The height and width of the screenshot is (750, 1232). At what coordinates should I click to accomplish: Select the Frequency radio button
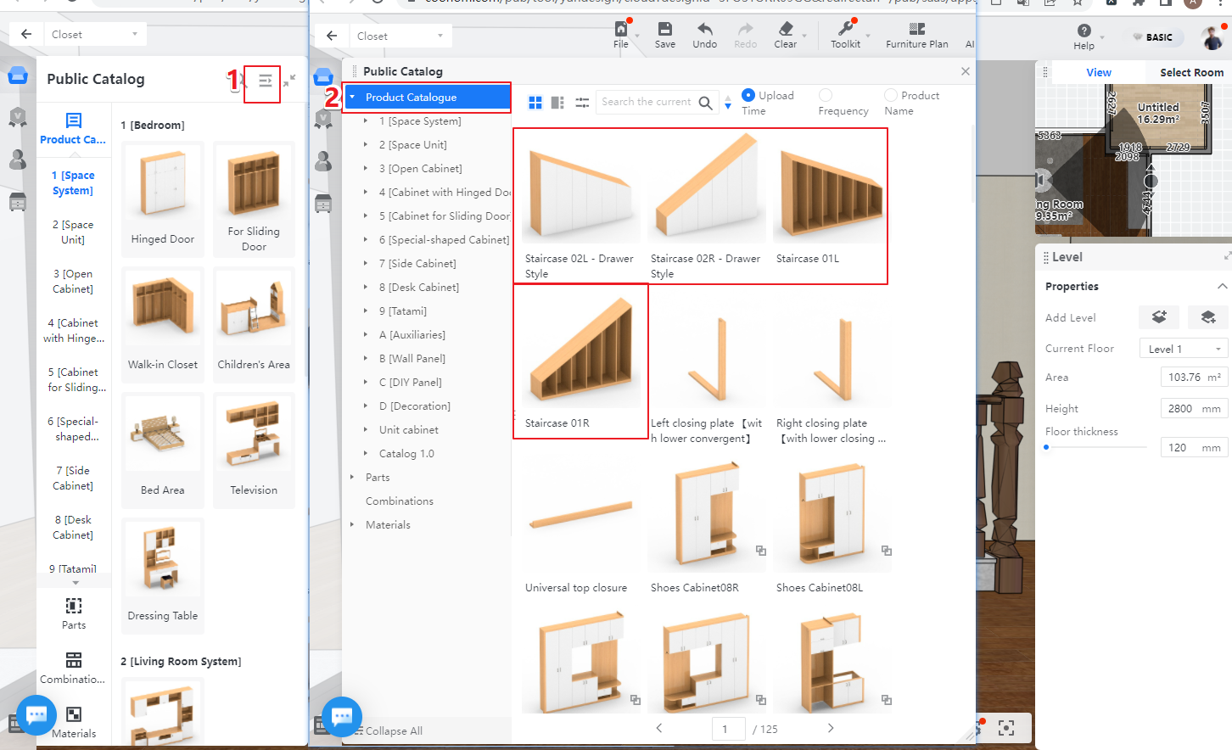(x=826, y=95)
